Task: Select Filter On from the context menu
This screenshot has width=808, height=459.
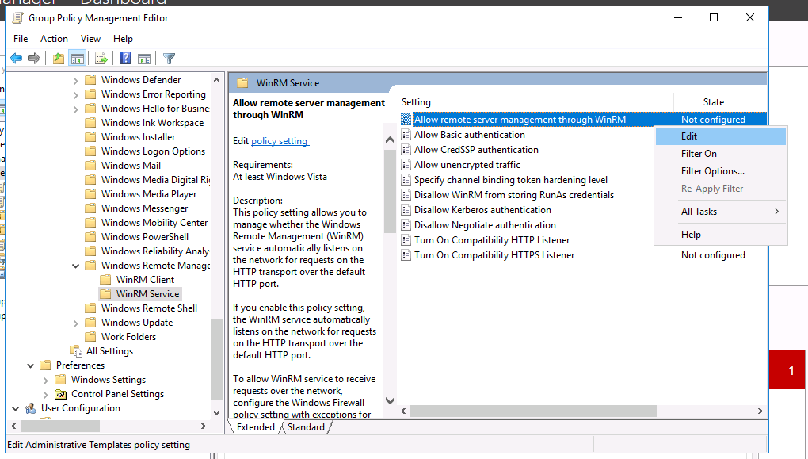Action: (699, 154)
